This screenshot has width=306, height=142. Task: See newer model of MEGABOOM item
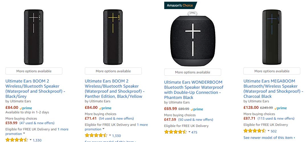pos(269,138)
